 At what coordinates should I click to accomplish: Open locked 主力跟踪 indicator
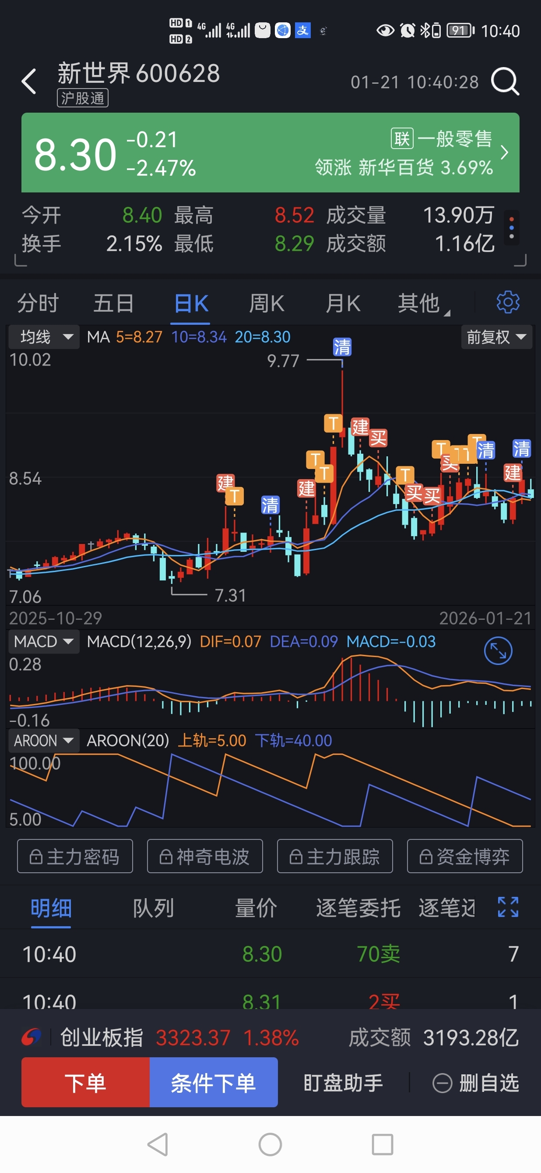[334, 857]
